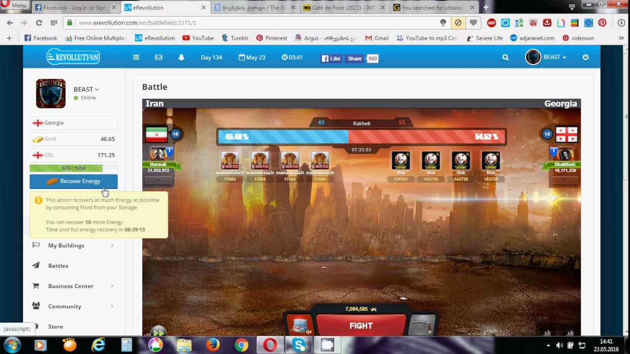Image resolution: width=630 pixels, height=354 pixels.
Task: Click the Severe Life bookmark
Action: coord(484,38)
